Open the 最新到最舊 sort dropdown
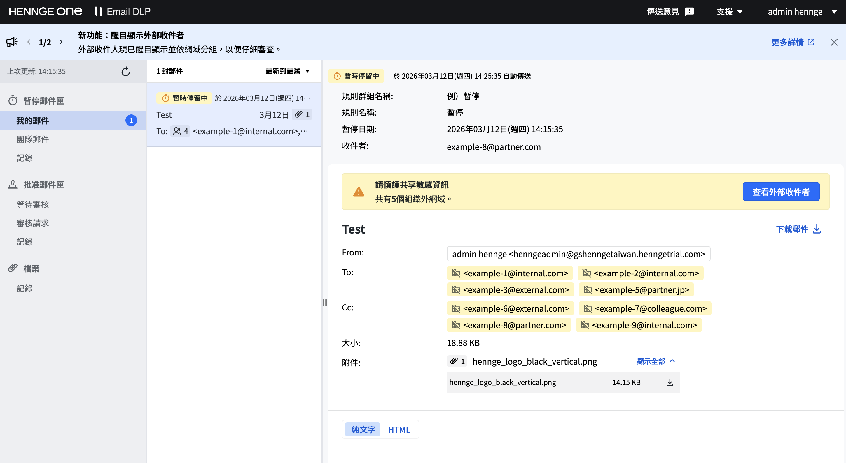The height and width of the screenshot is (463, 846). click(287, 71)
